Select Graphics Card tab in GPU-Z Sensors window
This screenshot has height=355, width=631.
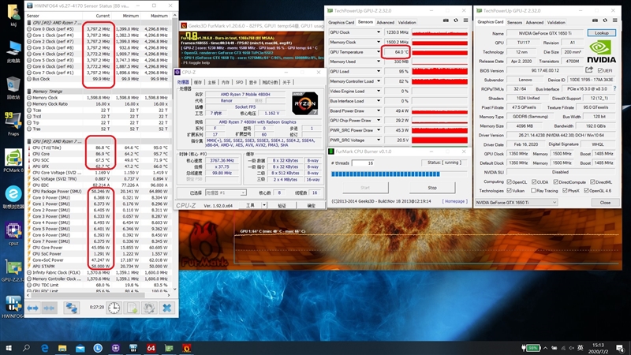(342, 23)
